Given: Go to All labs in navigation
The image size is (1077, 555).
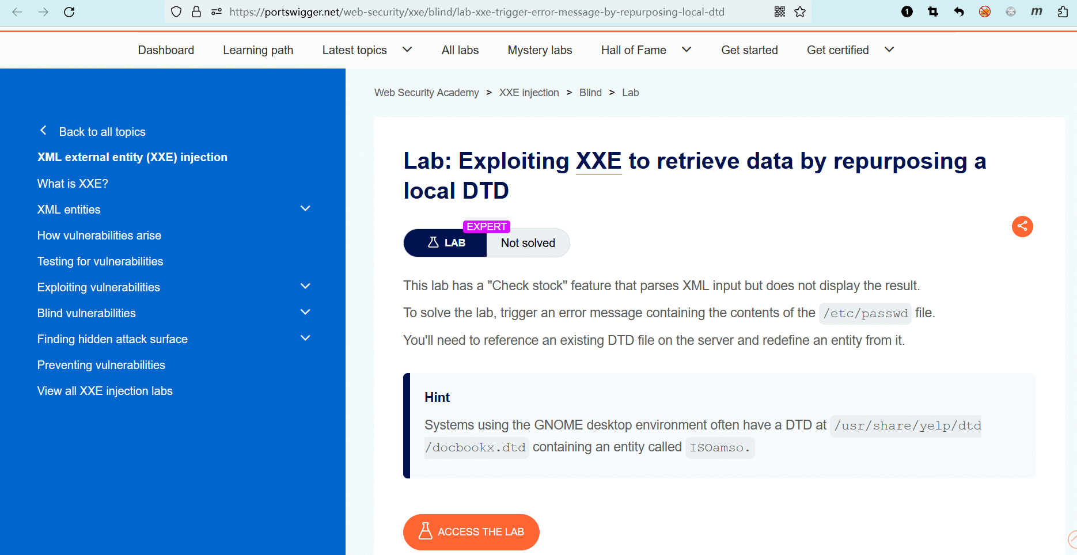Looking at the screenshot, I should (x=460, y=50).
